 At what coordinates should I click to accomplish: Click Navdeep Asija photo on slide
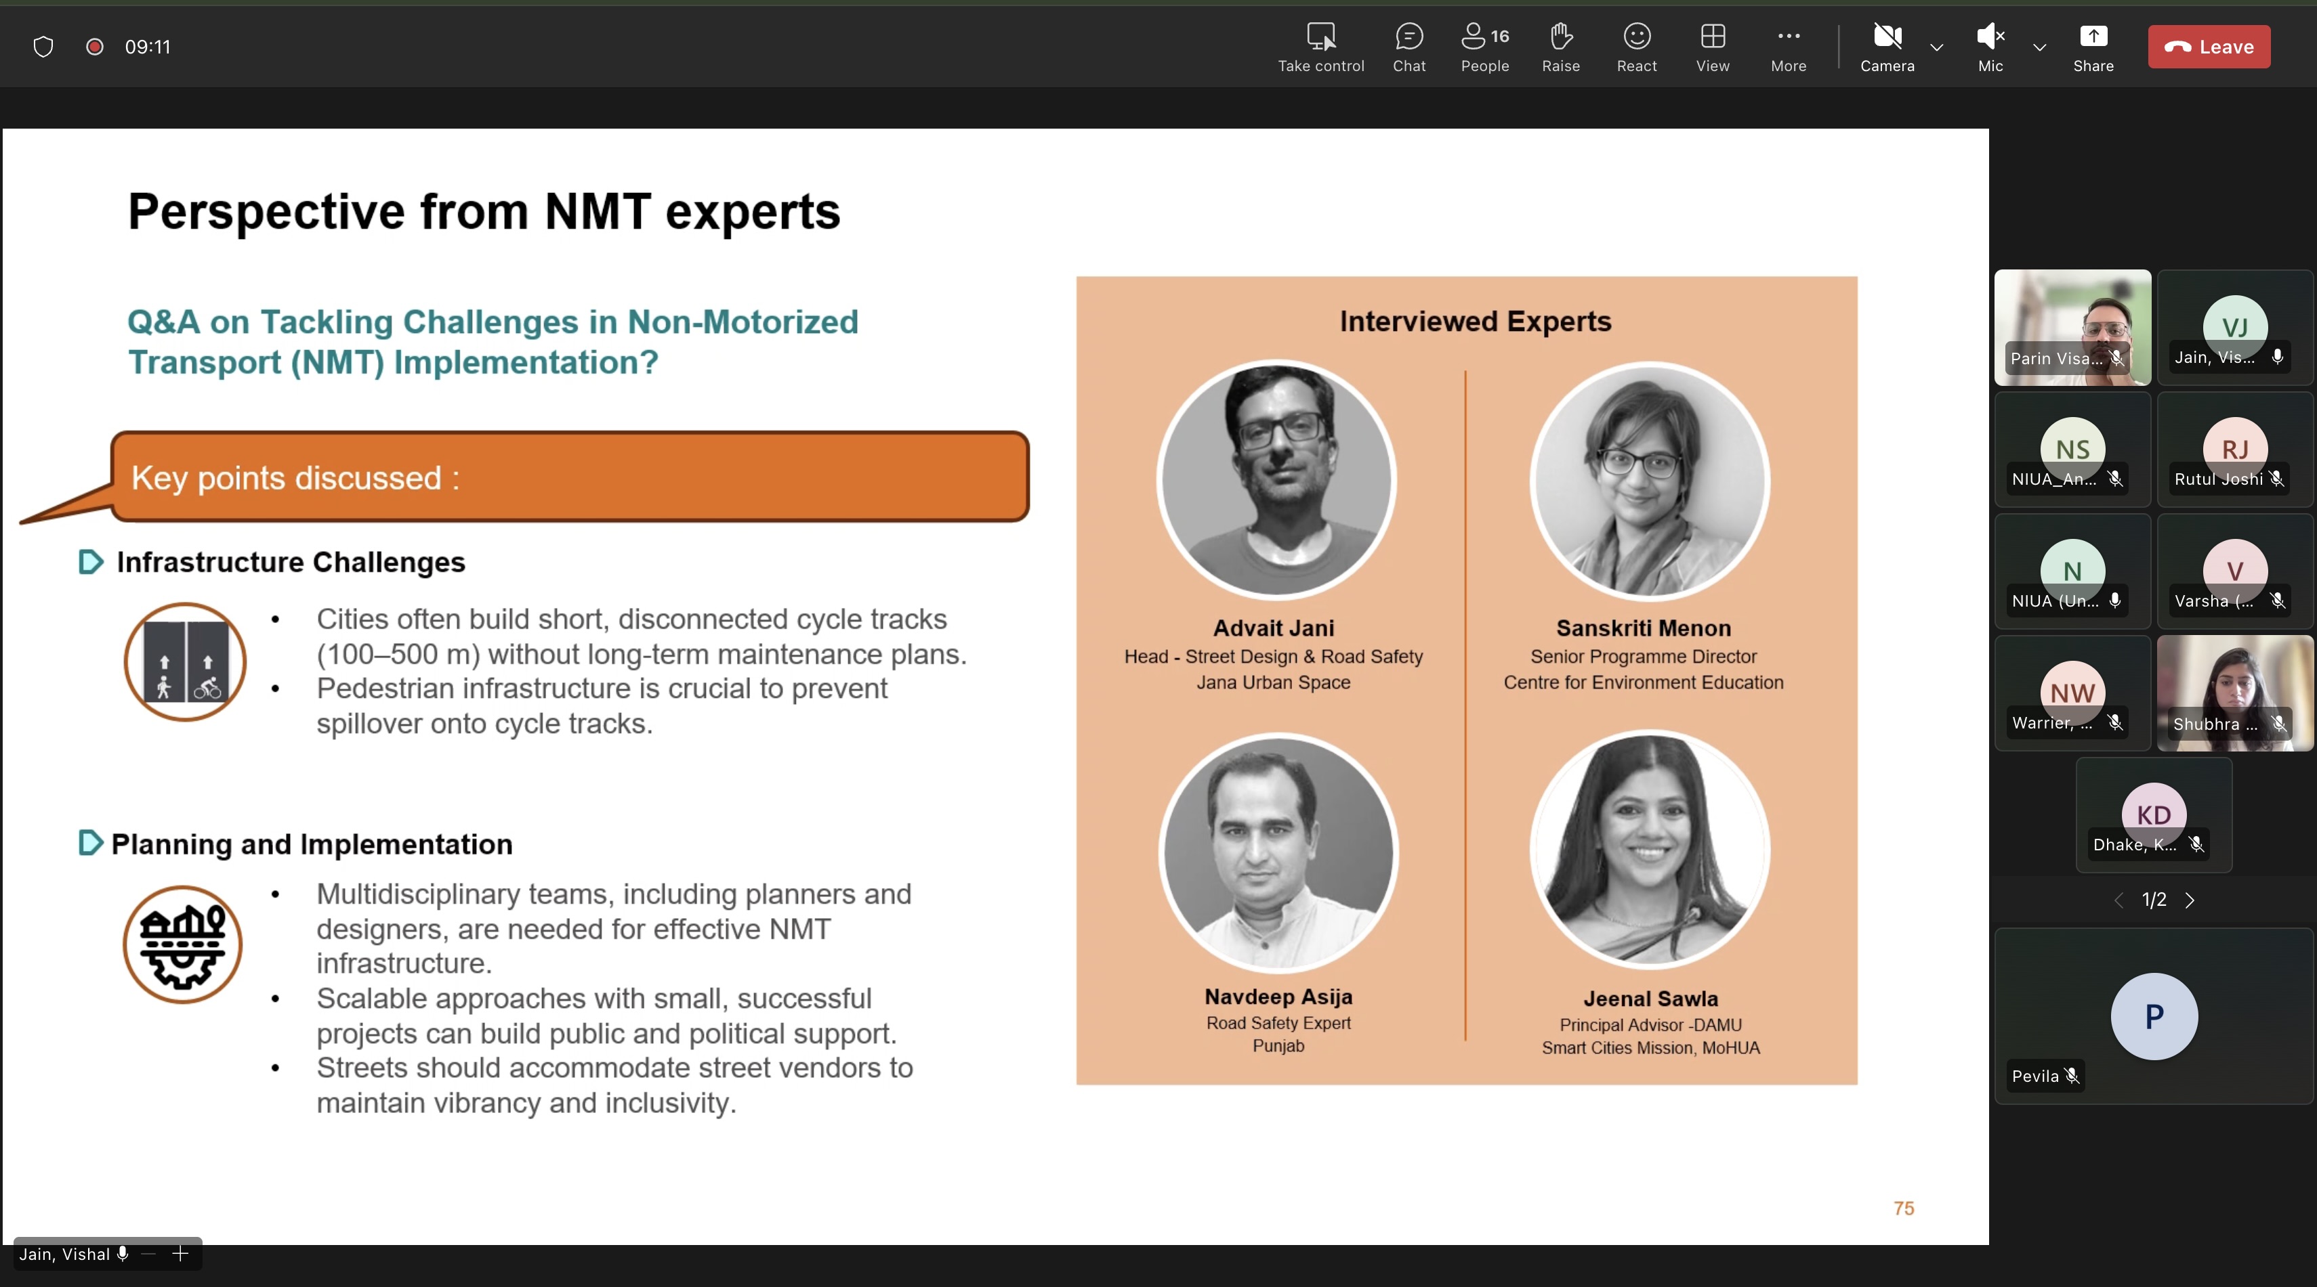point(1278,852)
